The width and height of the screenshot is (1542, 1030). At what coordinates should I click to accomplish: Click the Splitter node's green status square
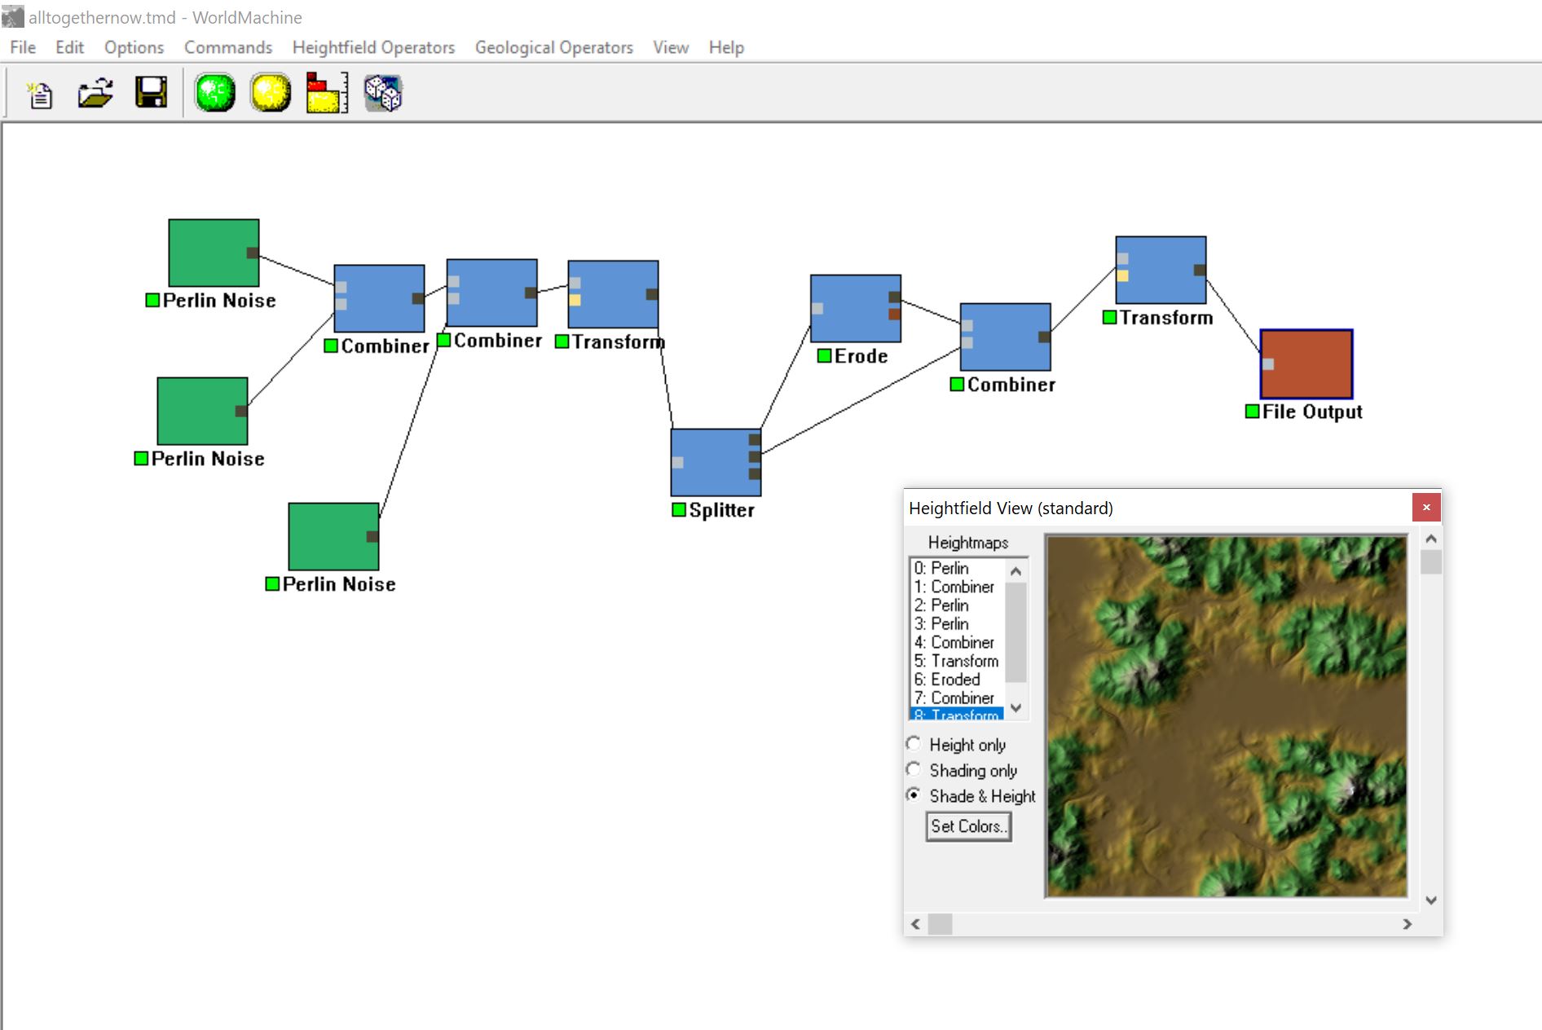click(x=679, y=510)
